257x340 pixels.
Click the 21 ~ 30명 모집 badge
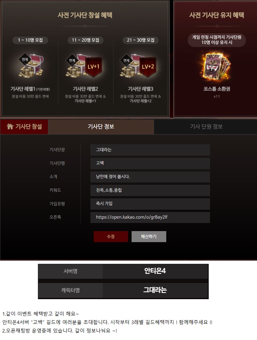[x=141, y=40]
